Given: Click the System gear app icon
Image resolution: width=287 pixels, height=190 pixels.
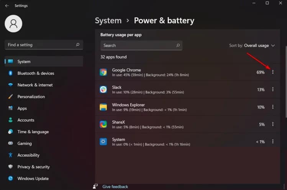Looking at the screenshot, I should coord(103,141).
